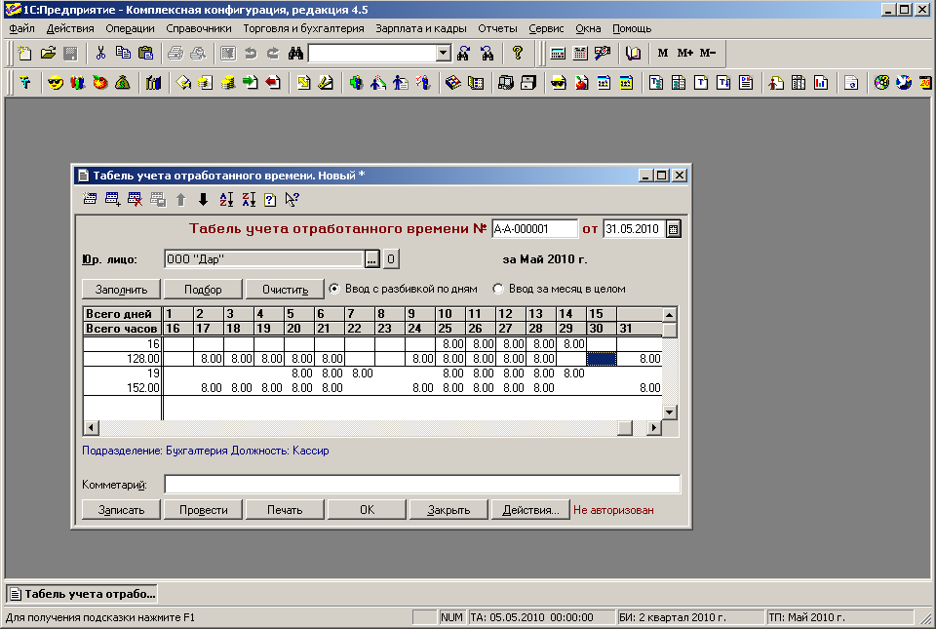Click the globe with dove icon
Image resolution: width=936 pixels, height=629 pixels.
coord(904,82)
